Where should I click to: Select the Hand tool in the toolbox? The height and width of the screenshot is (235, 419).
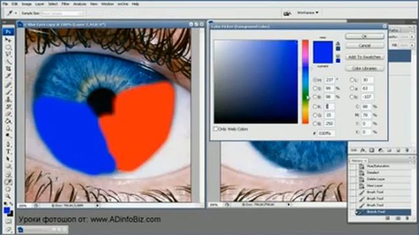coord(9,190)
